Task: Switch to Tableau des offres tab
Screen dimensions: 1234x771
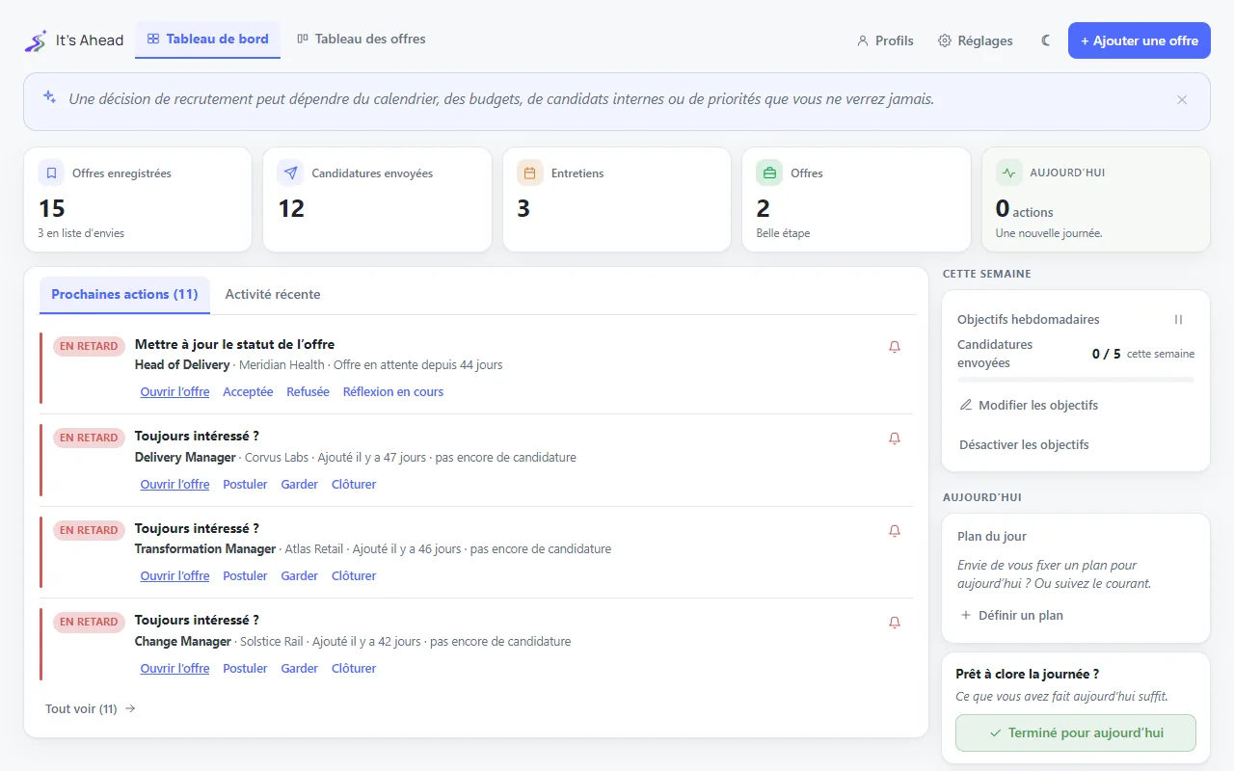Action: [x=362, y=40]
